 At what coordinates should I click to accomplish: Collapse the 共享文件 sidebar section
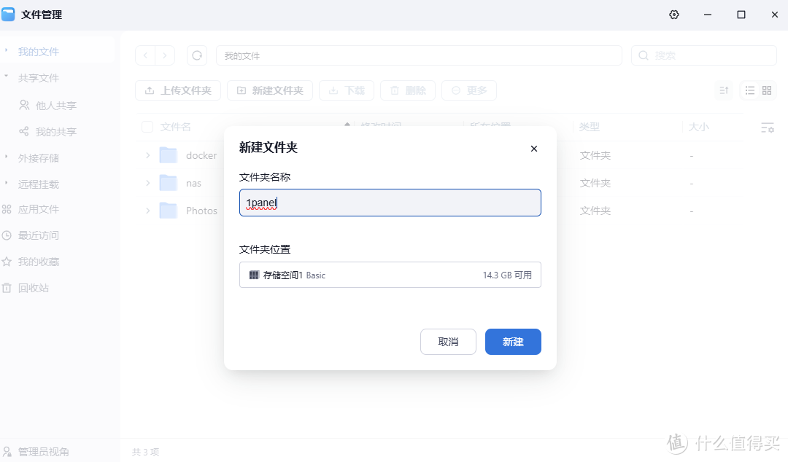[6, 77]
